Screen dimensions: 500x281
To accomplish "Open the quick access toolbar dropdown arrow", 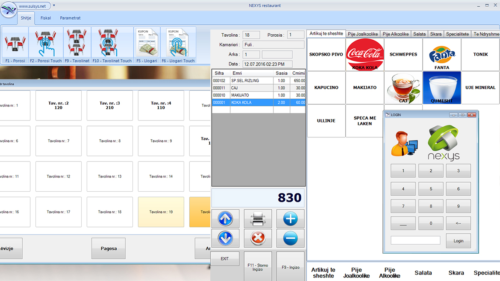I will (54, 6).
